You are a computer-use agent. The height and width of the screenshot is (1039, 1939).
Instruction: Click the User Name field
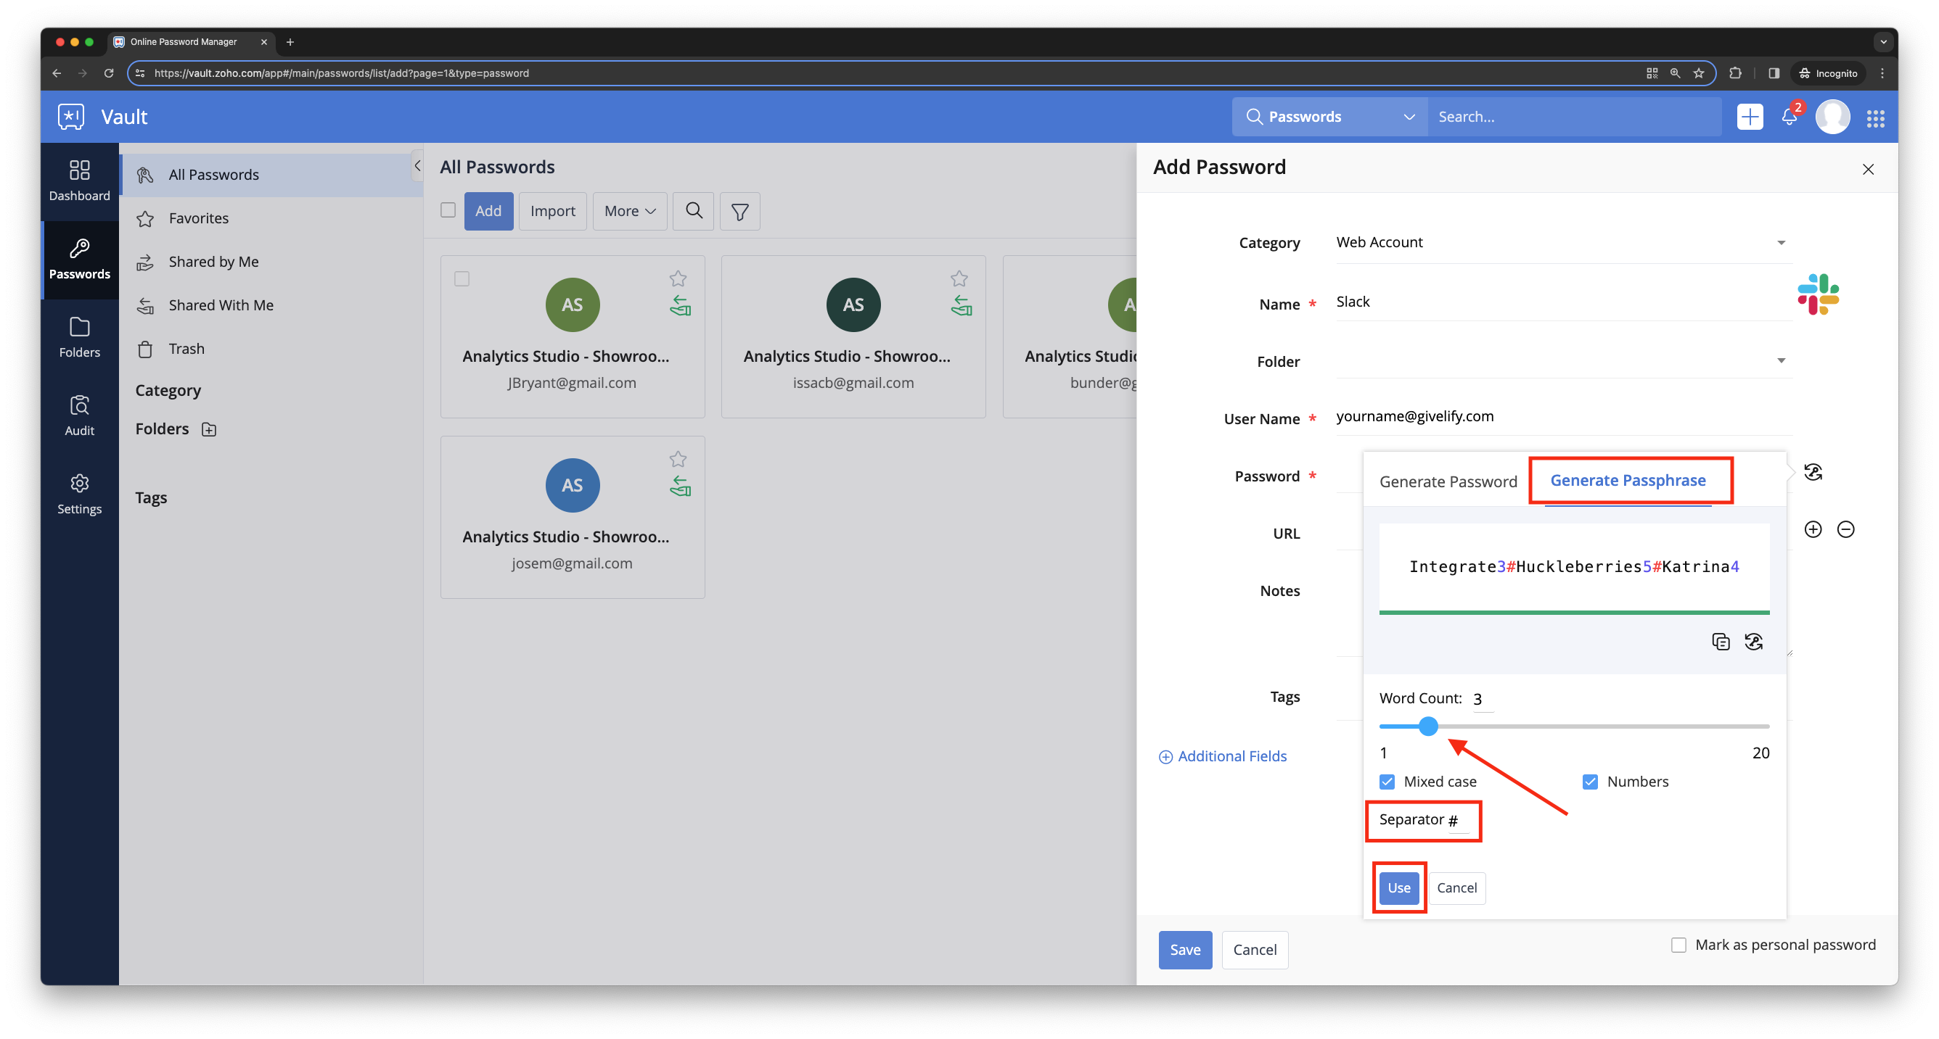coord(1563,416)
